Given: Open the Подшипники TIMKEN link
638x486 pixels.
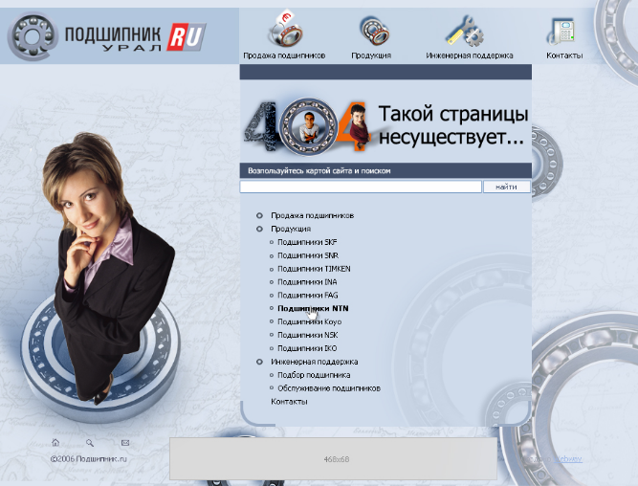Looking at the screenshot, I should click(314, 269).
